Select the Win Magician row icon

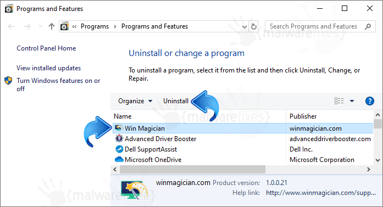coord(119,128)
